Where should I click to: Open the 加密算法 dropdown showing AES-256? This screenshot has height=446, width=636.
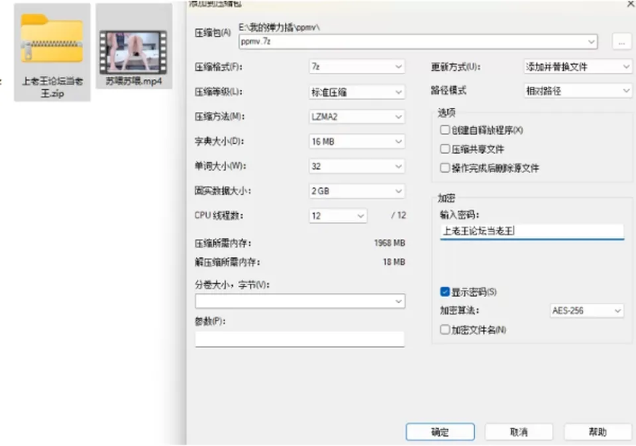coord(586,311)
